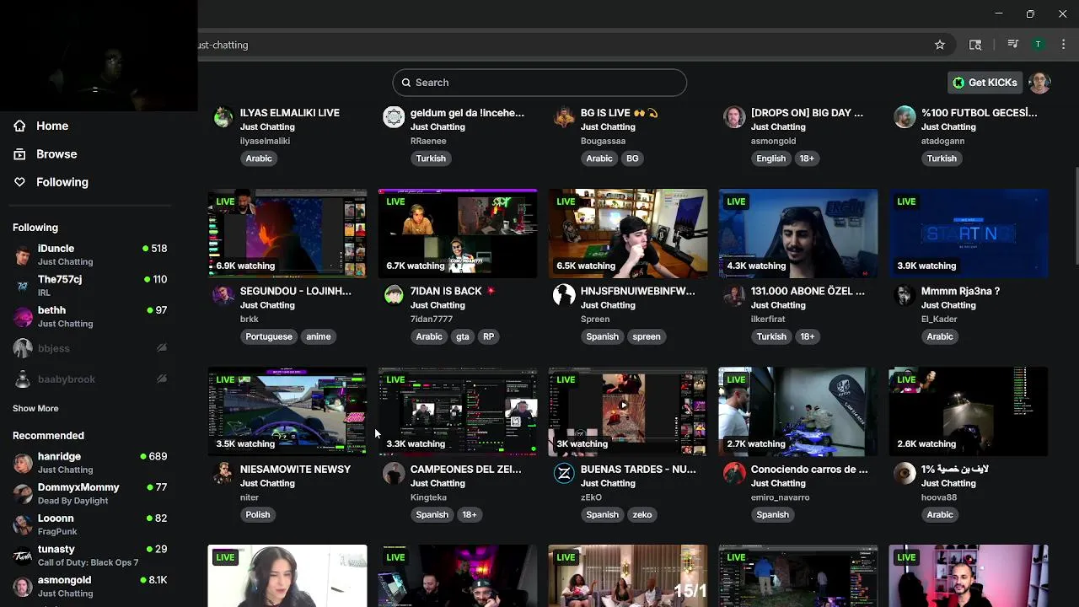1079x607 pixels.
Task: Open the Chrome profile icon
Action: [x=1039, y=45]
